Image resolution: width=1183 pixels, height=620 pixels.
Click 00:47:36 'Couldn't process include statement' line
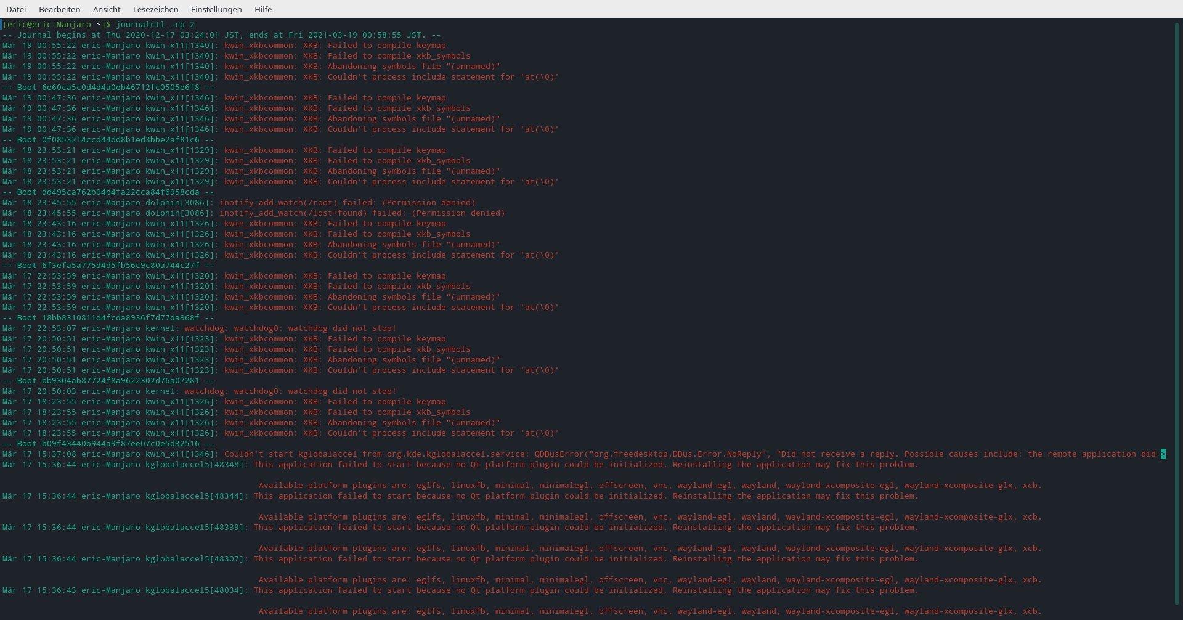(x=281, y=129)
